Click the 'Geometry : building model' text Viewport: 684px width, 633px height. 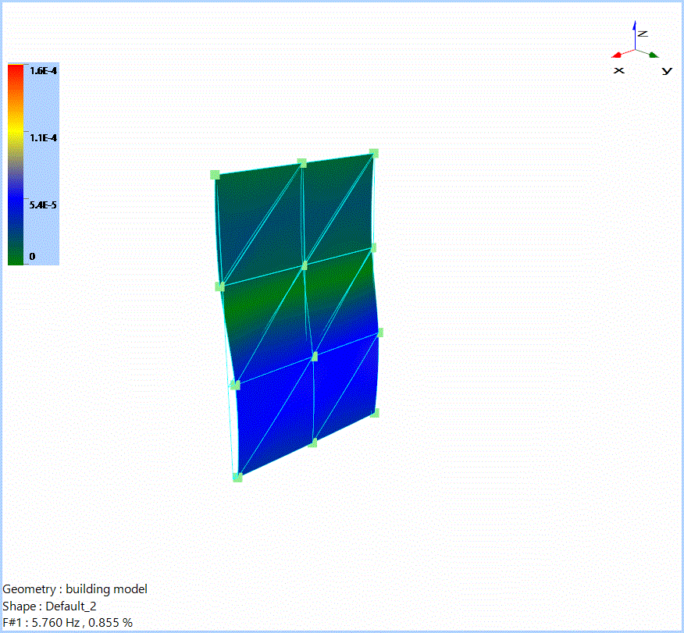76,589
